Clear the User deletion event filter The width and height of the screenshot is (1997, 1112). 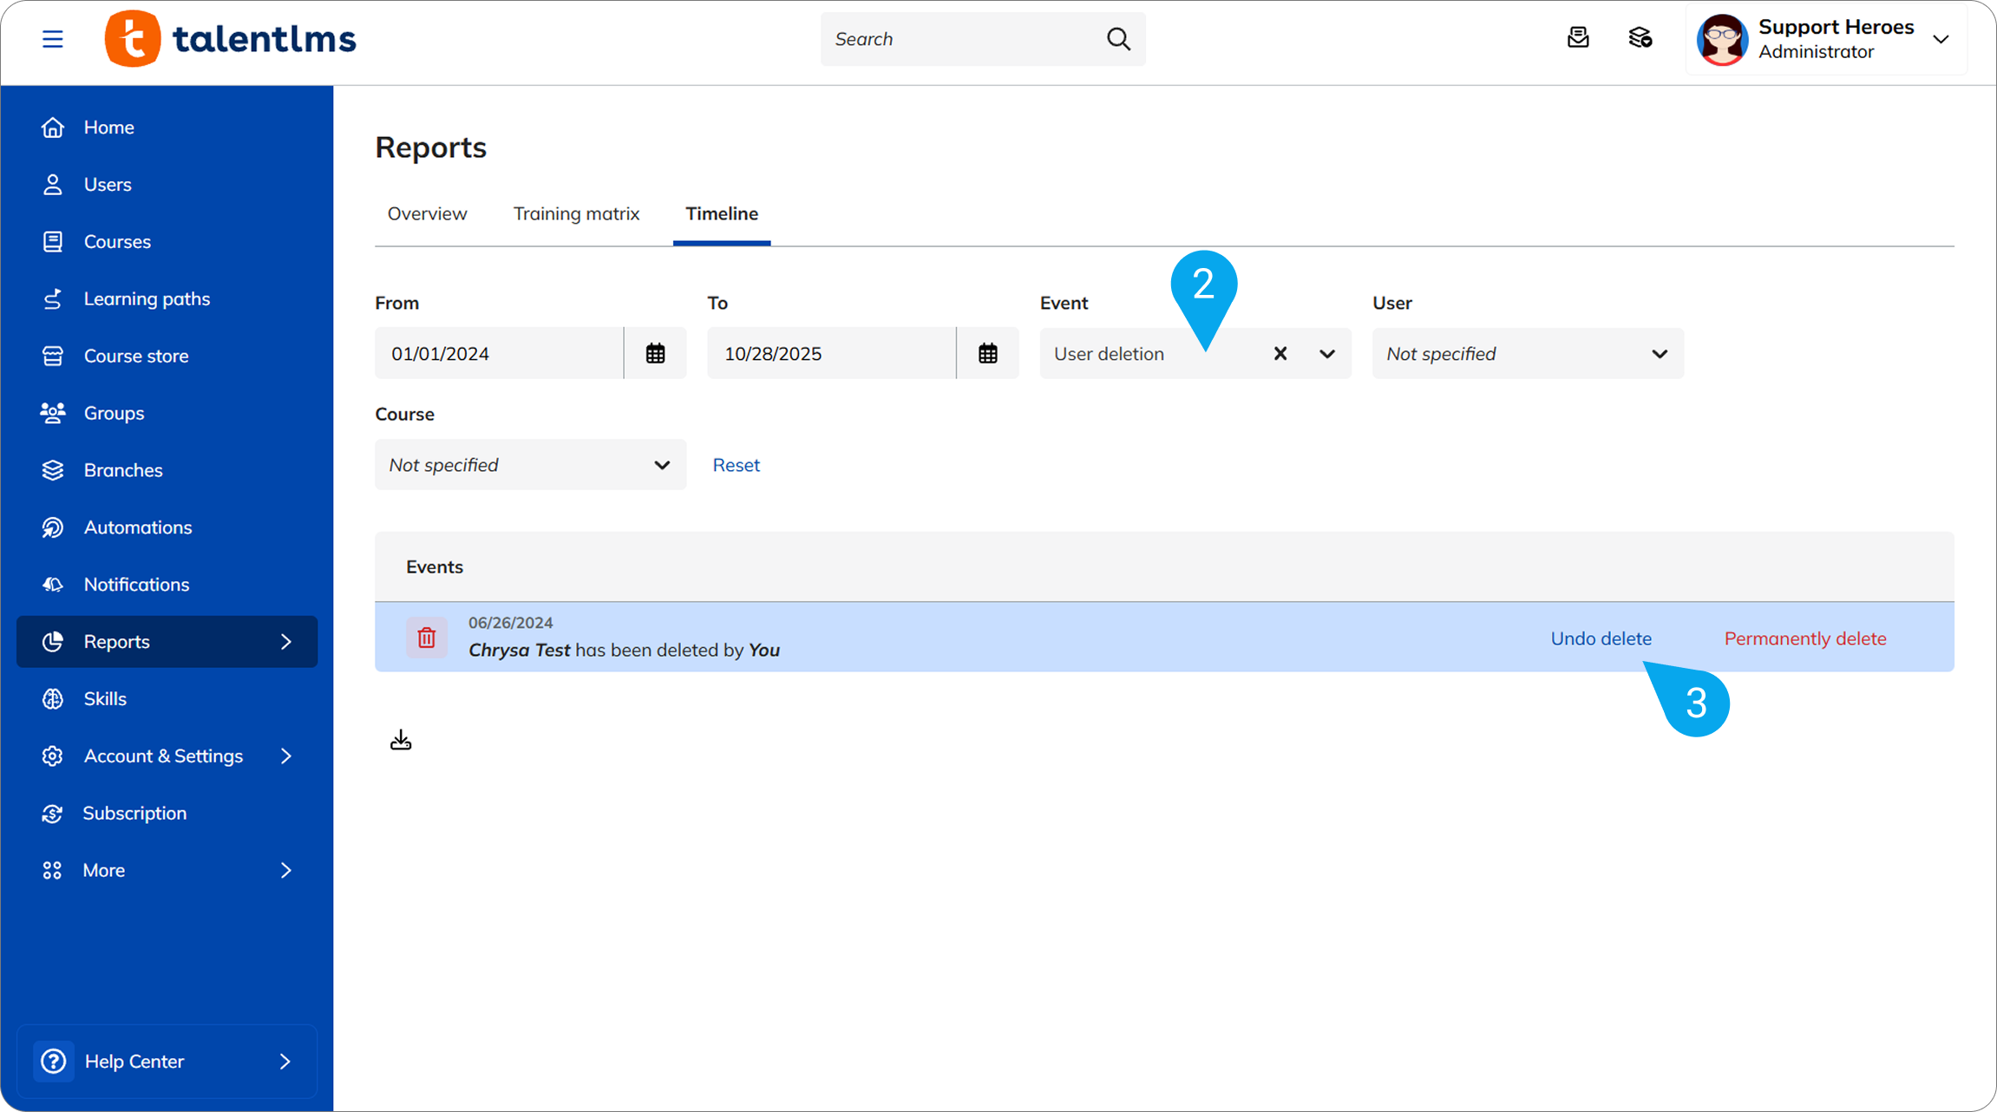coord(1280,353)
